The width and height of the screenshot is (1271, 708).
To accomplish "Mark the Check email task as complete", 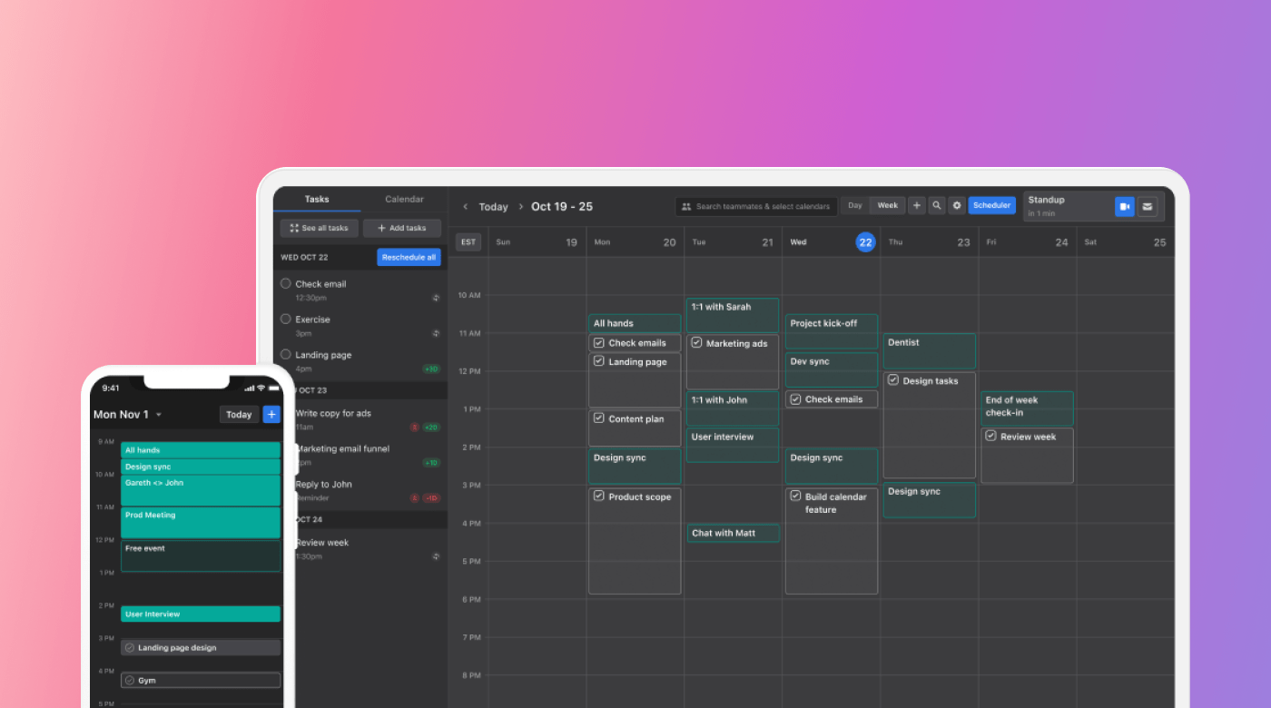I will tap(286, 283).
